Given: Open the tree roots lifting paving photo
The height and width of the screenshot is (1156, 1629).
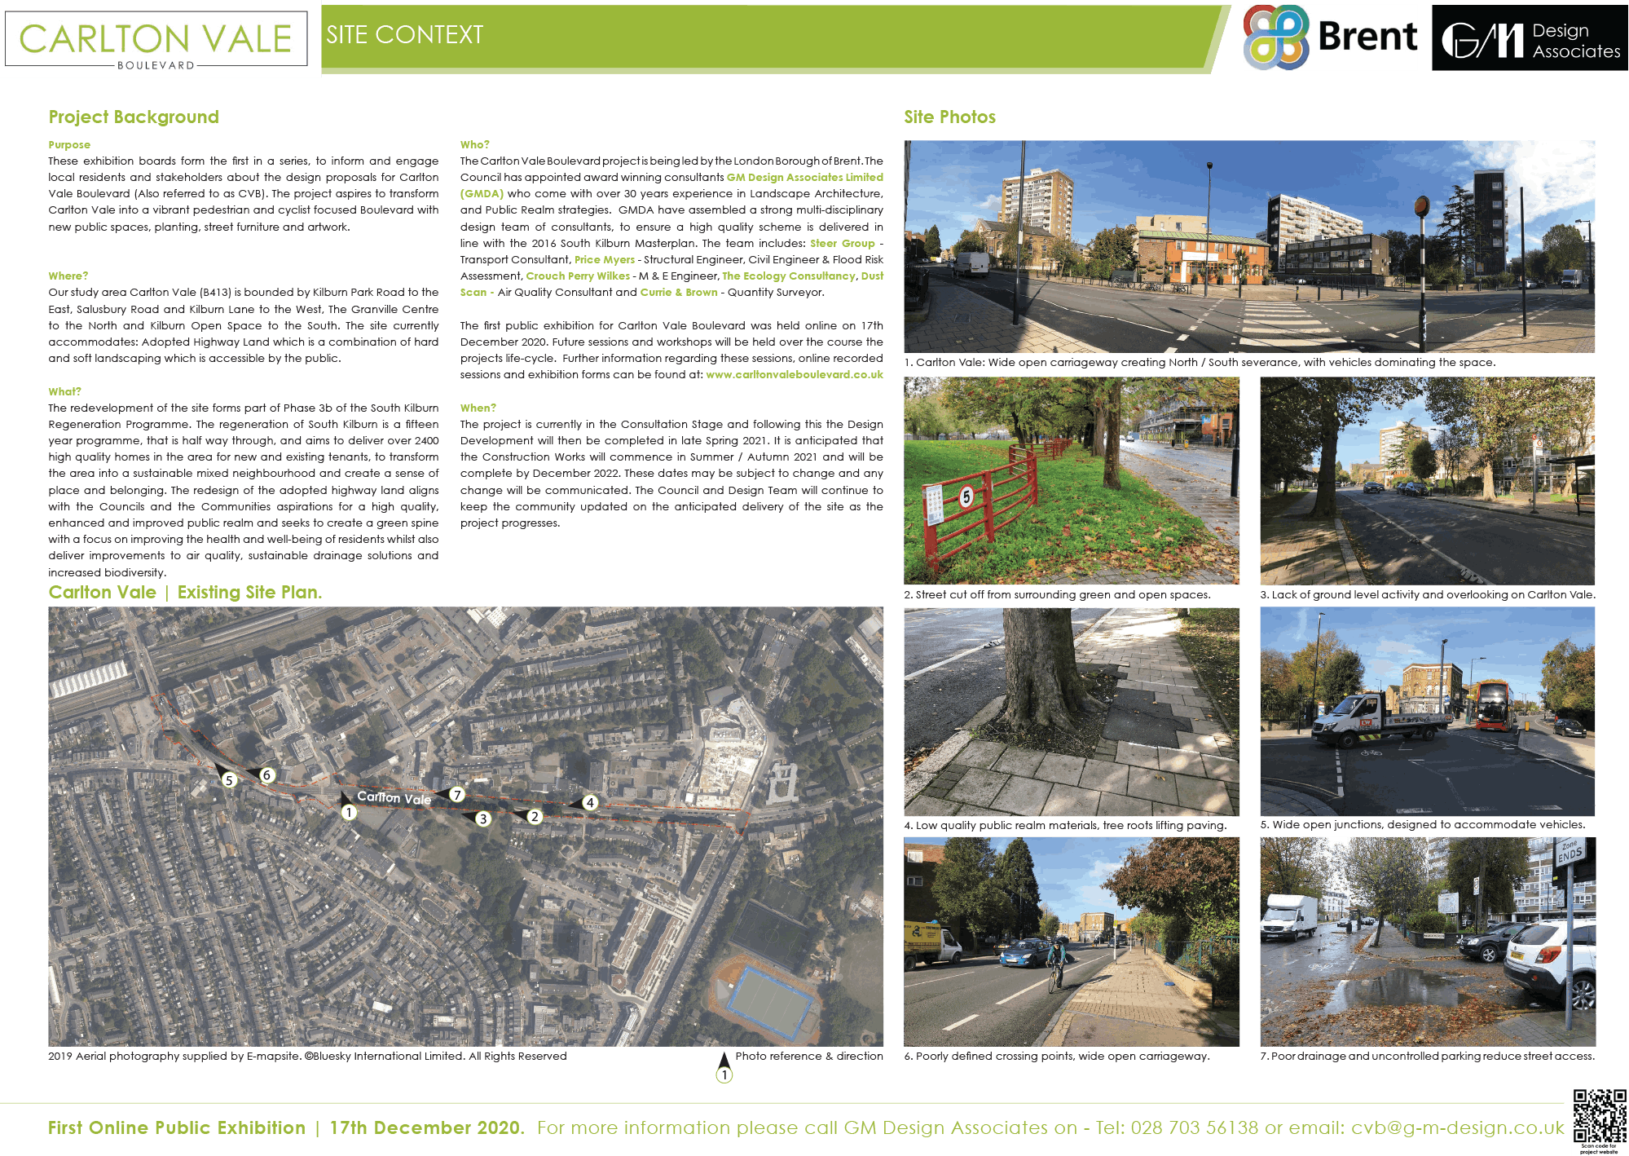Looking at the screenshot, I should [x=1071, y=711].
